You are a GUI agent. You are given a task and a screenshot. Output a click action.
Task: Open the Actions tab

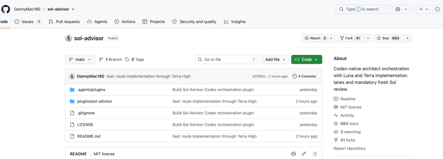pos(125,22)
